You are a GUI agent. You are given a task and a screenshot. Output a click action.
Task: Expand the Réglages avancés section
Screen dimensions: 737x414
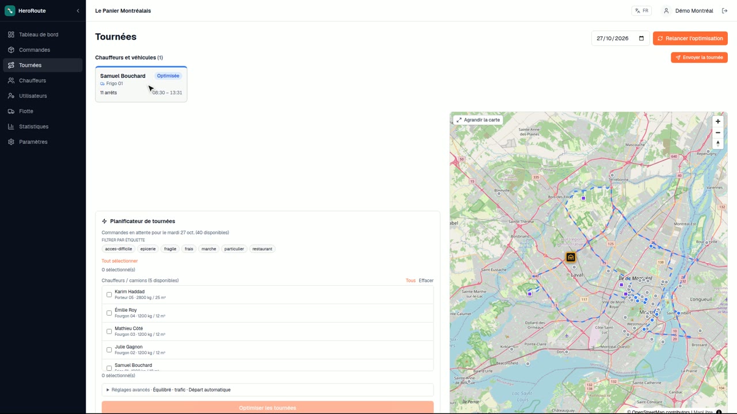[x=268, y=390]
